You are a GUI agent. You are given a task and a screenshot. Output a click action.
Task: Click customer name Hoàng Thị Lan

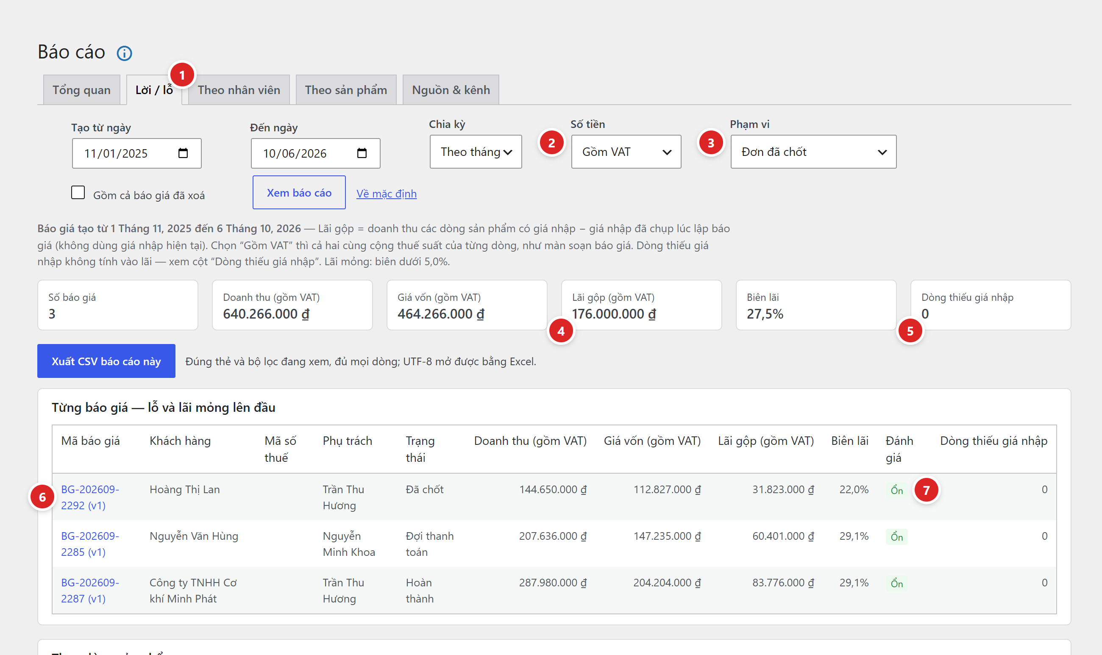coord(184,489)
